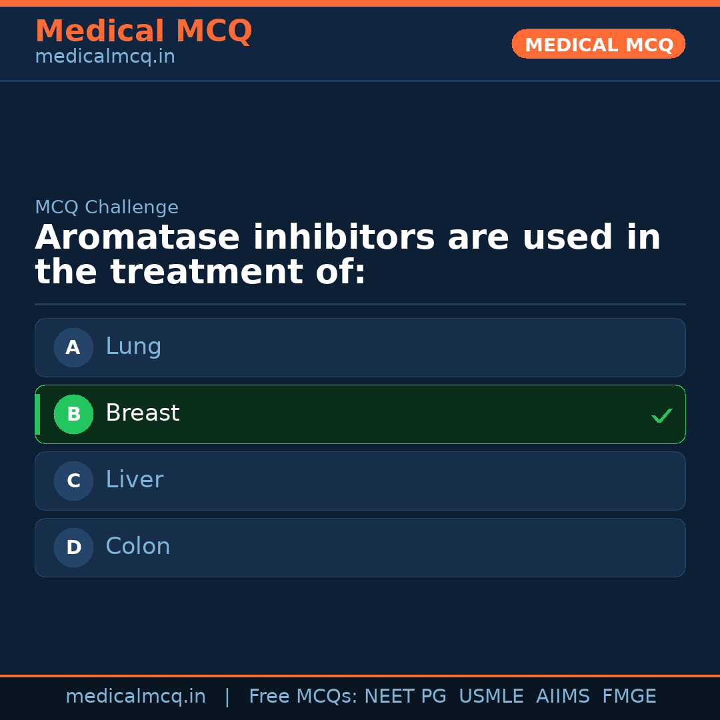Choose the Colon answer text
720x720 pixels.
[x=138, y=547]
